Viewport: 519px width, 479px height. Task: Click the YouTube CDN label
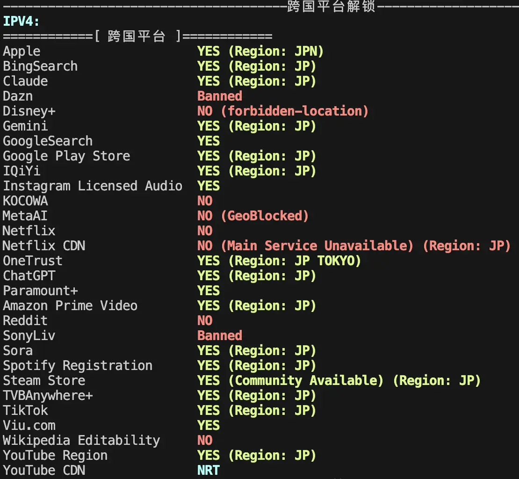click(x=44, y=471)
